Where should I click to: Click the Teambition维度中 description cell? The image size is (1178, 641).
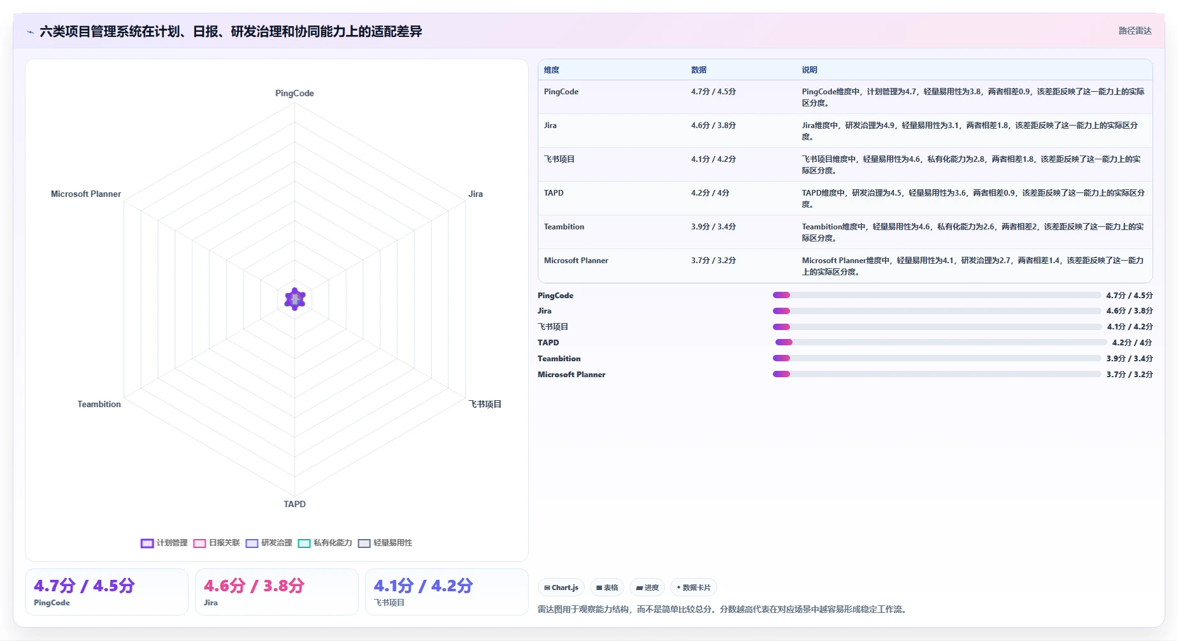click(973, 232)
